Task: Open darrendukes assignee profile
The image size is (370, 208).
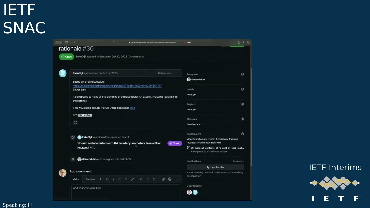Action: pos(198,79)
